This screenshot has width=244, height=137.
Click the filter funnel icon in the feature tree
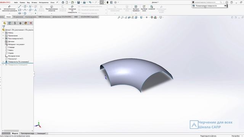(x=4, y=27)
